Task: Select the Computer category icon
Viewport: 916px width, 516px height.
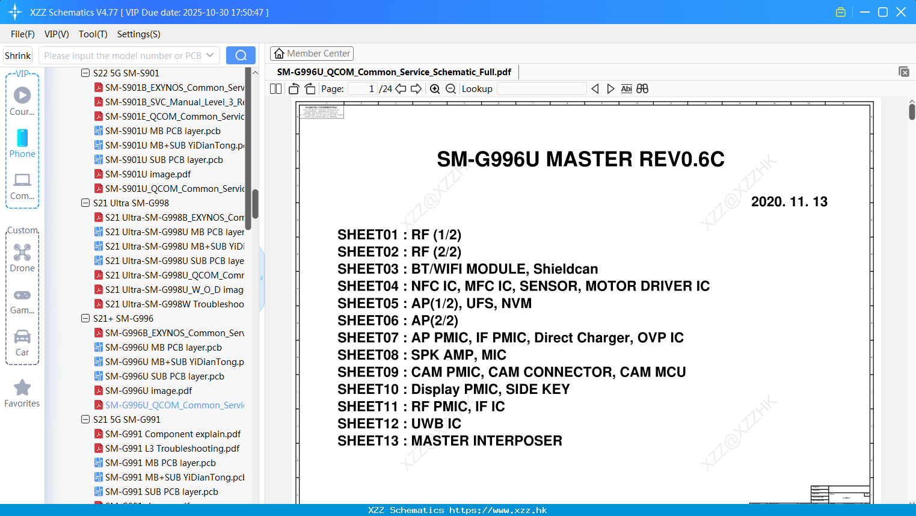Action: pos(22,186)
